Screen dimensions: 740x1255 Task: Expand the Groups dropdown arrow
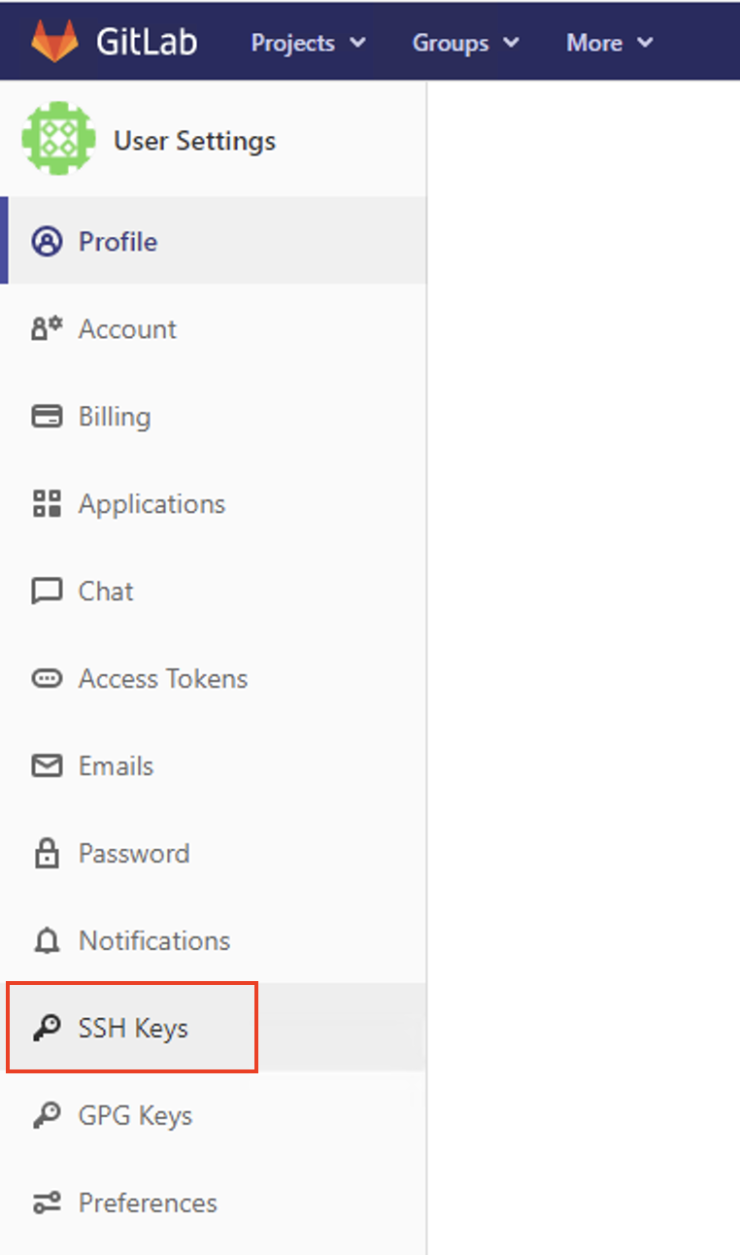(x=509, y=42)
